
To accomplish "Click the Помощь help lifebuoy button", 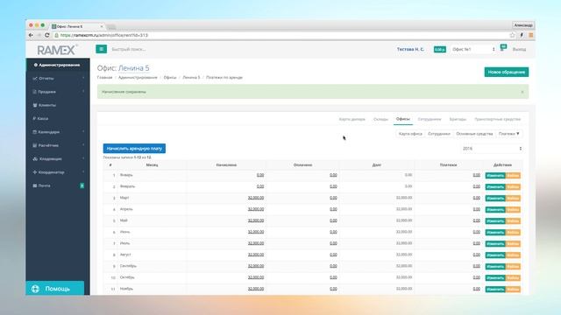I will click(x=54, y=289).
